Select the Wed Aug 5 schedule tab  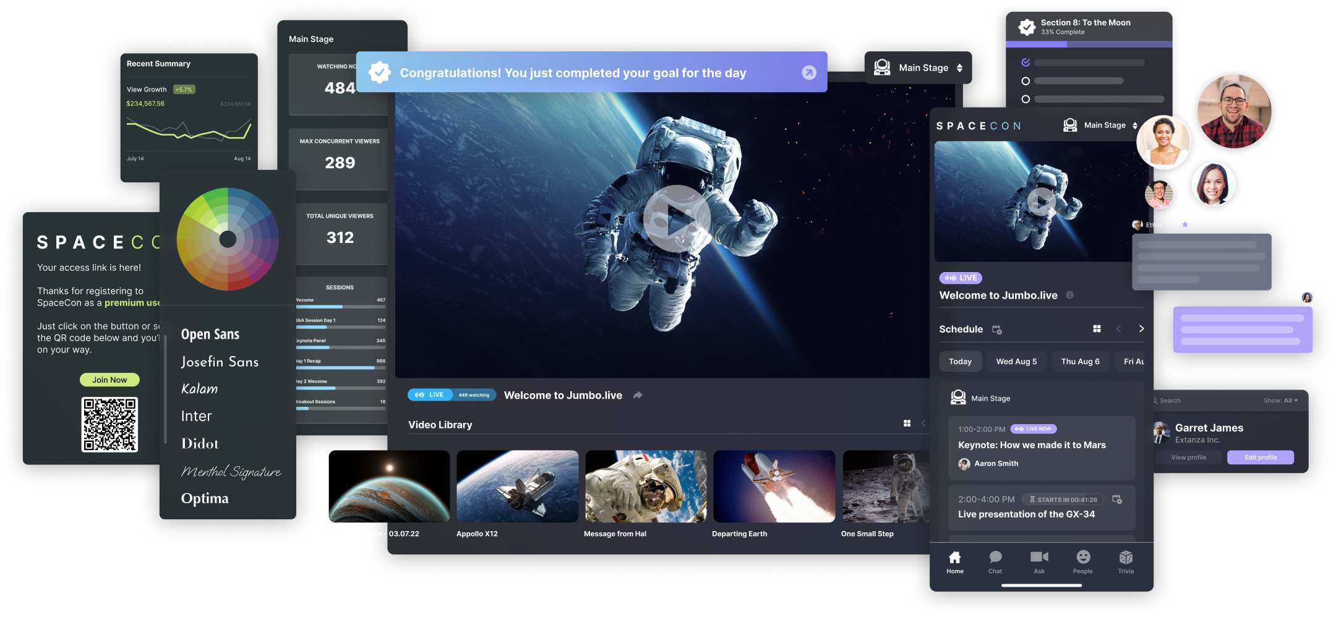pyautogui.click(x=1016, y=362)
